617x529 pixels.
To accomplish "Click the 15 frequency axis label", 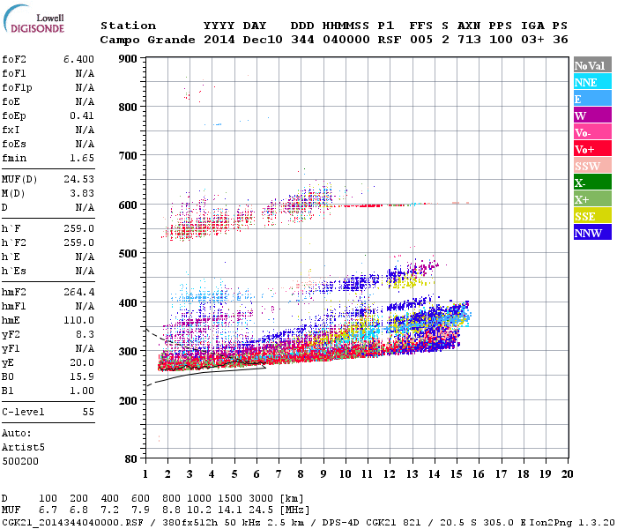I will [x=456, y=474].
